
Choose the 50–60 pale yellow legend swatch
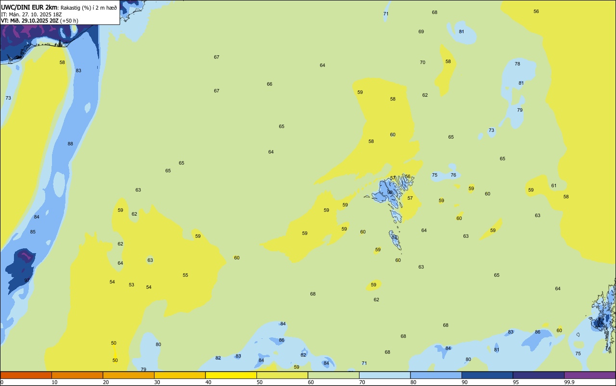[x=282, y=375]
